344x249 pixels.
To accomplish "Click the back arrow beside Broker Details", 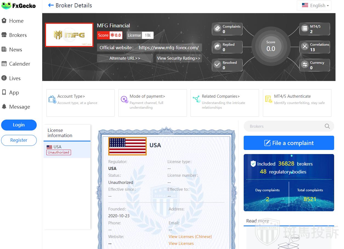I will [x=51, y=5].
